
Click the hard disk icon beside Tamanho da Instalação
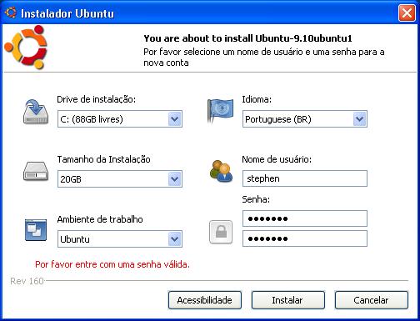coord(36,172)
